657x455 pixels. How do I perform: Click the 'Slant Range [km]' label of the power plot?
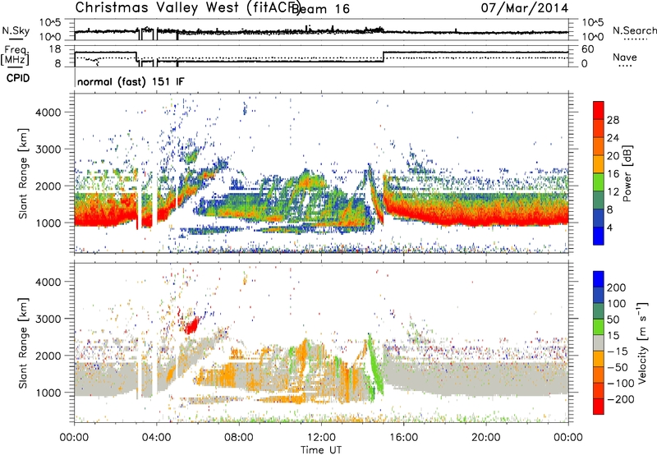coord(24,173)
